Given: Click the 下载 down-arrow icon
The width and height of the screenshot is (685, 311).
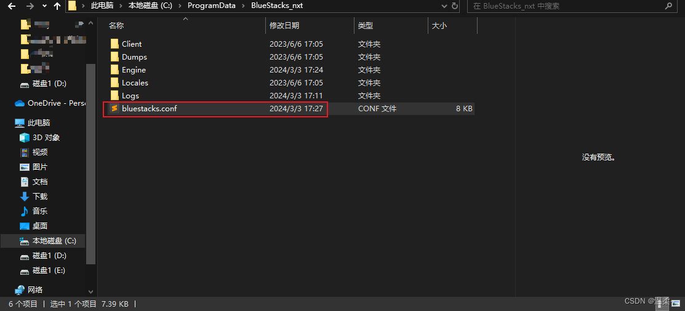Looking at the screenshot, I should [x=25, y=197].
